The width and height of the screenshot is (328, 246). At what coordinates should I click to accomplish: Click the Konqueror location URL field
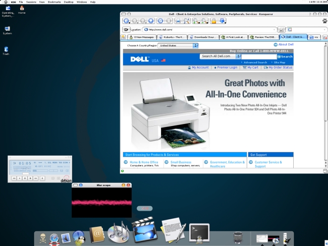(210, 30)
